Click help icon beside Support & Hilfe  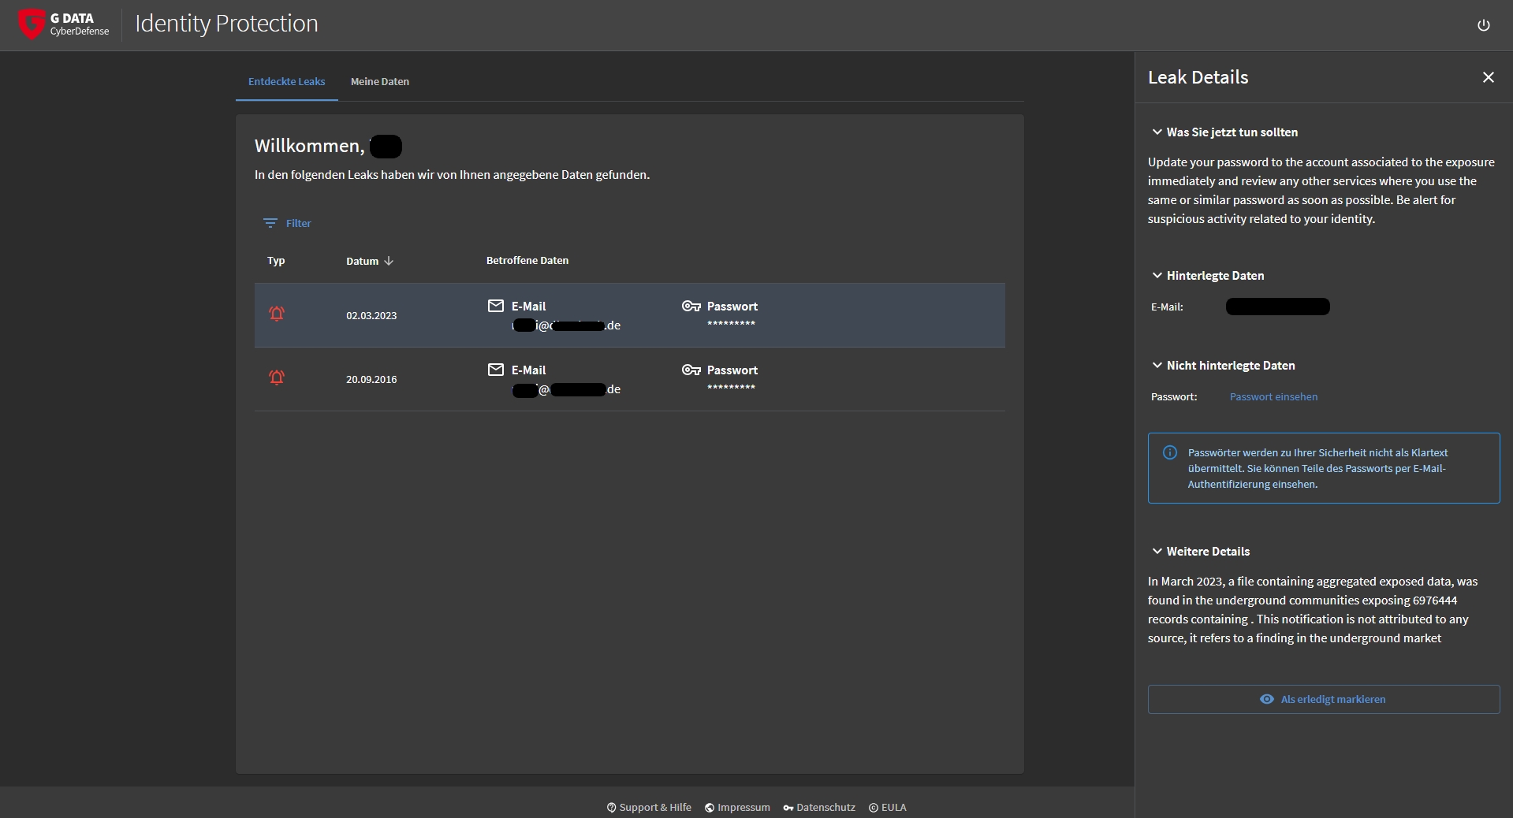pos(611,808)
